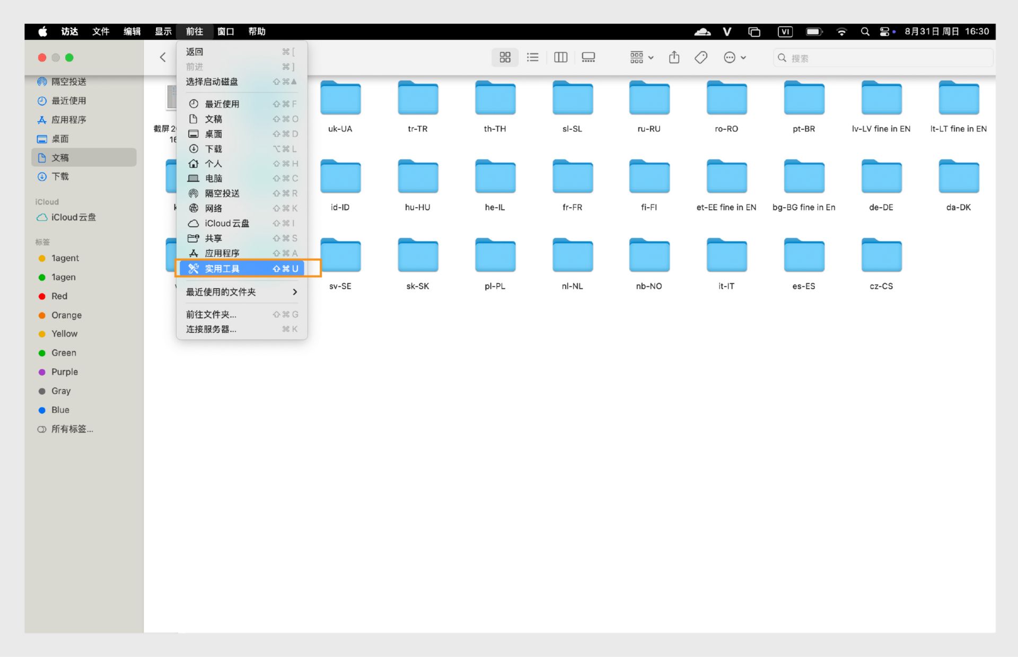Click the share toolbar icon
The width and height of the screenshot is (1018, 657).
674,57
